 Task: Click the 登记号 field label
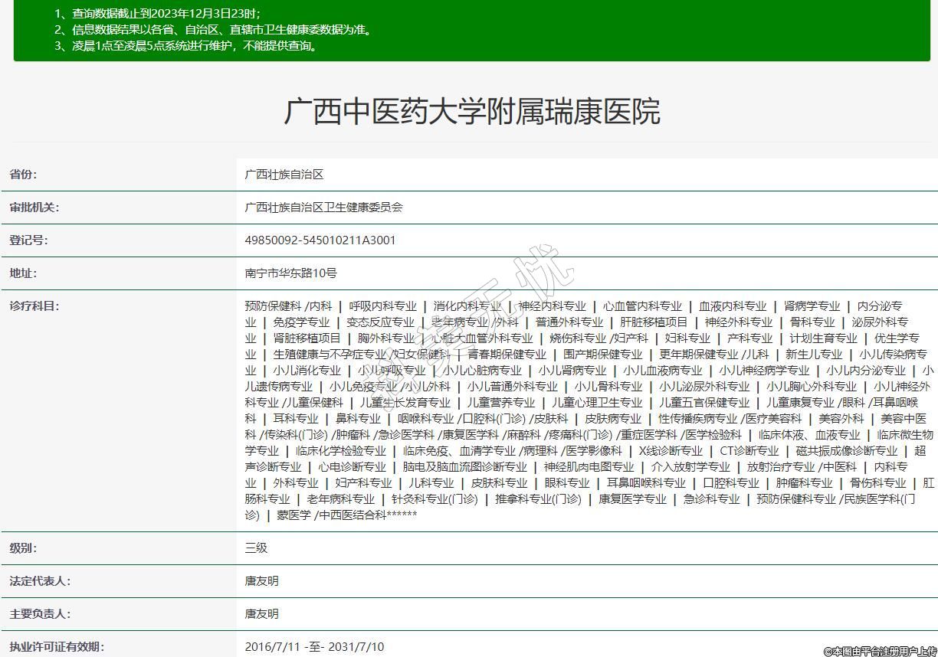(x=28, y=240)
